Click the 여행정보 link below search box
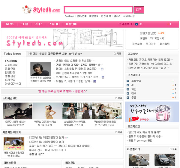Viewport: 180px width, 168px height. click(x=94, y=16)
